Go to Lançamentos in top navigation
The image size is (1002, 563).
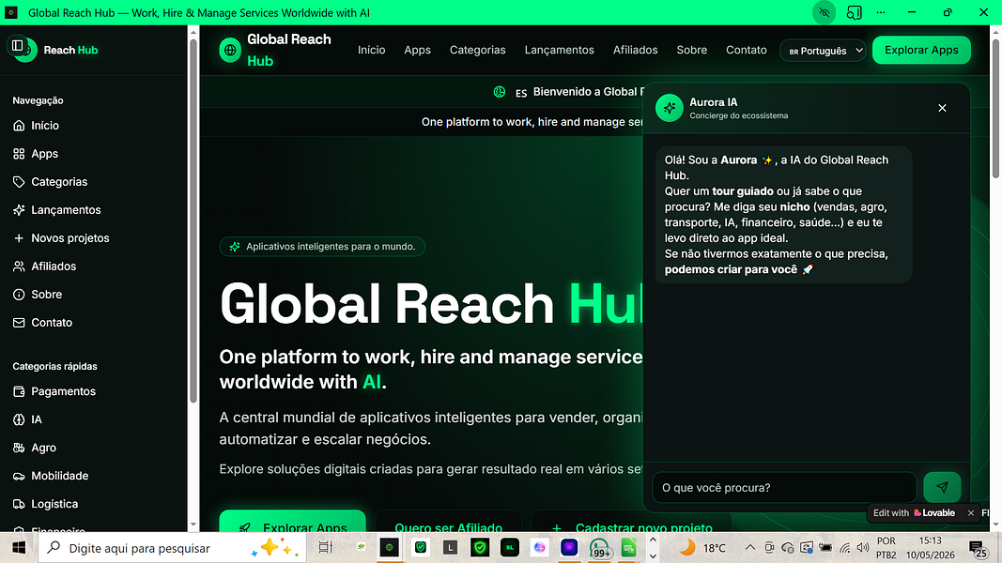559,50
